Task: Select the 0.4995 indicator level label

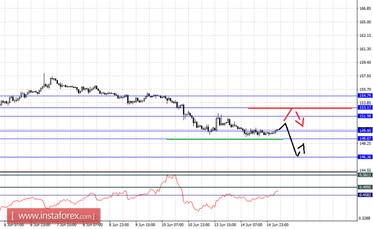Action: point(365,187)
